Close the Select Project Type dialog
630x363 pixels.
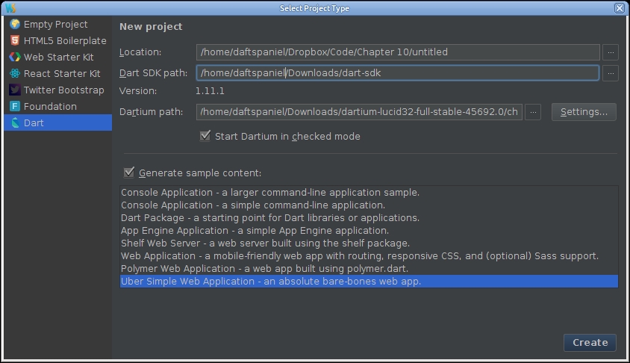619,8
